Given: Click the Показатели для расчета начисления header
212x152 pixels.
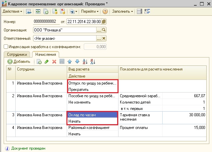Looking at the screenshot, I should click(162, 72).
